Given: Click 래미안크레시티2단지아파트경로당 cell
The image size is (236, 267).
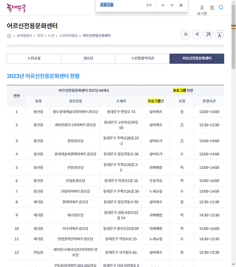Looking at the screenshot, I should pyautogui.click(x=75, y=252).
